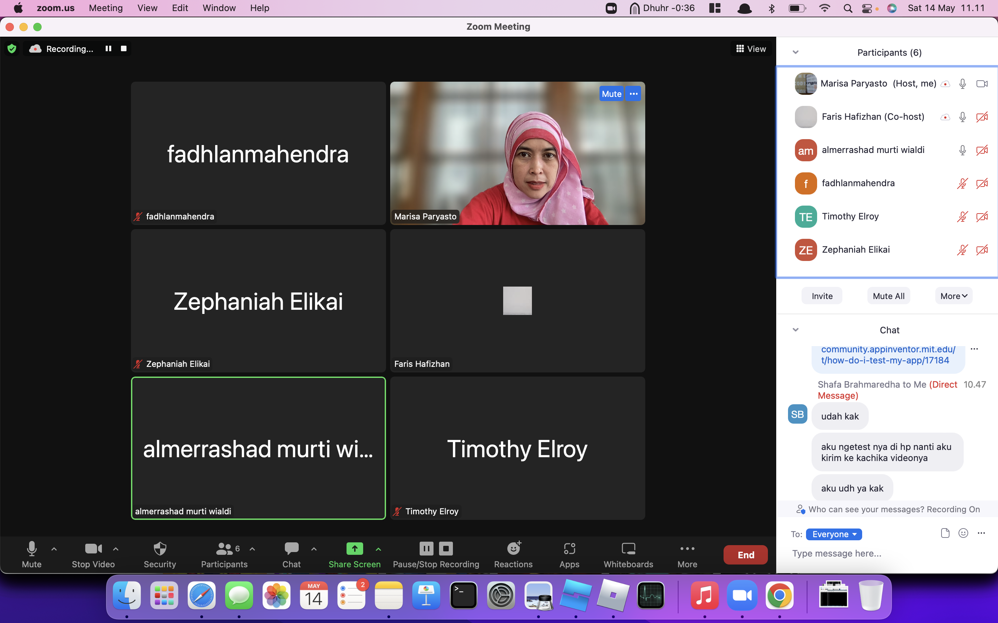Viewport: 998px width, 623px height.
Task: Open the More dropdown in participants panel
Action: [x=953, y=296]
